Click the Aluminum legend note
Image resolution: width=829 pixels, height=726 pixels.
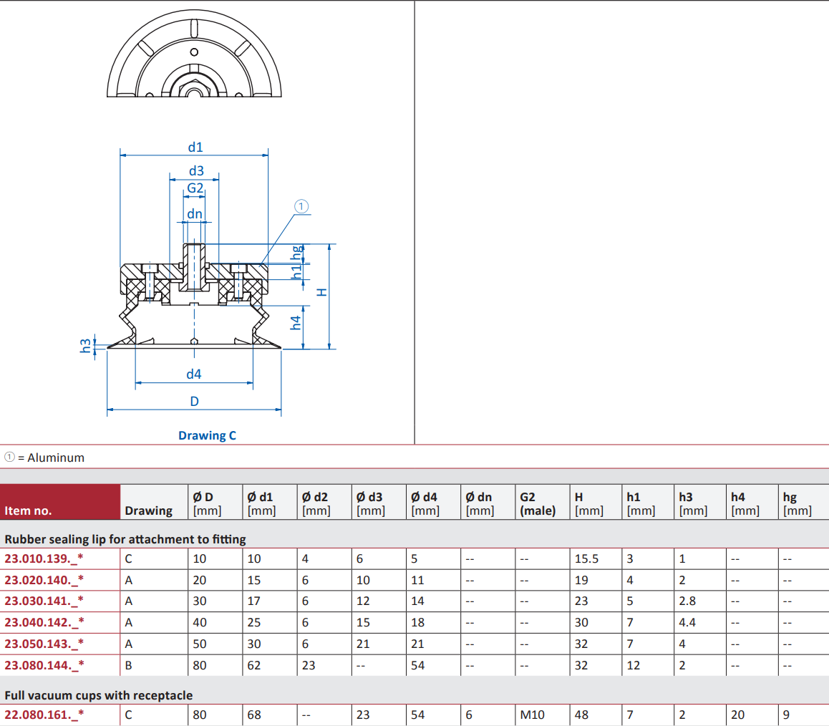pos(44,458)
